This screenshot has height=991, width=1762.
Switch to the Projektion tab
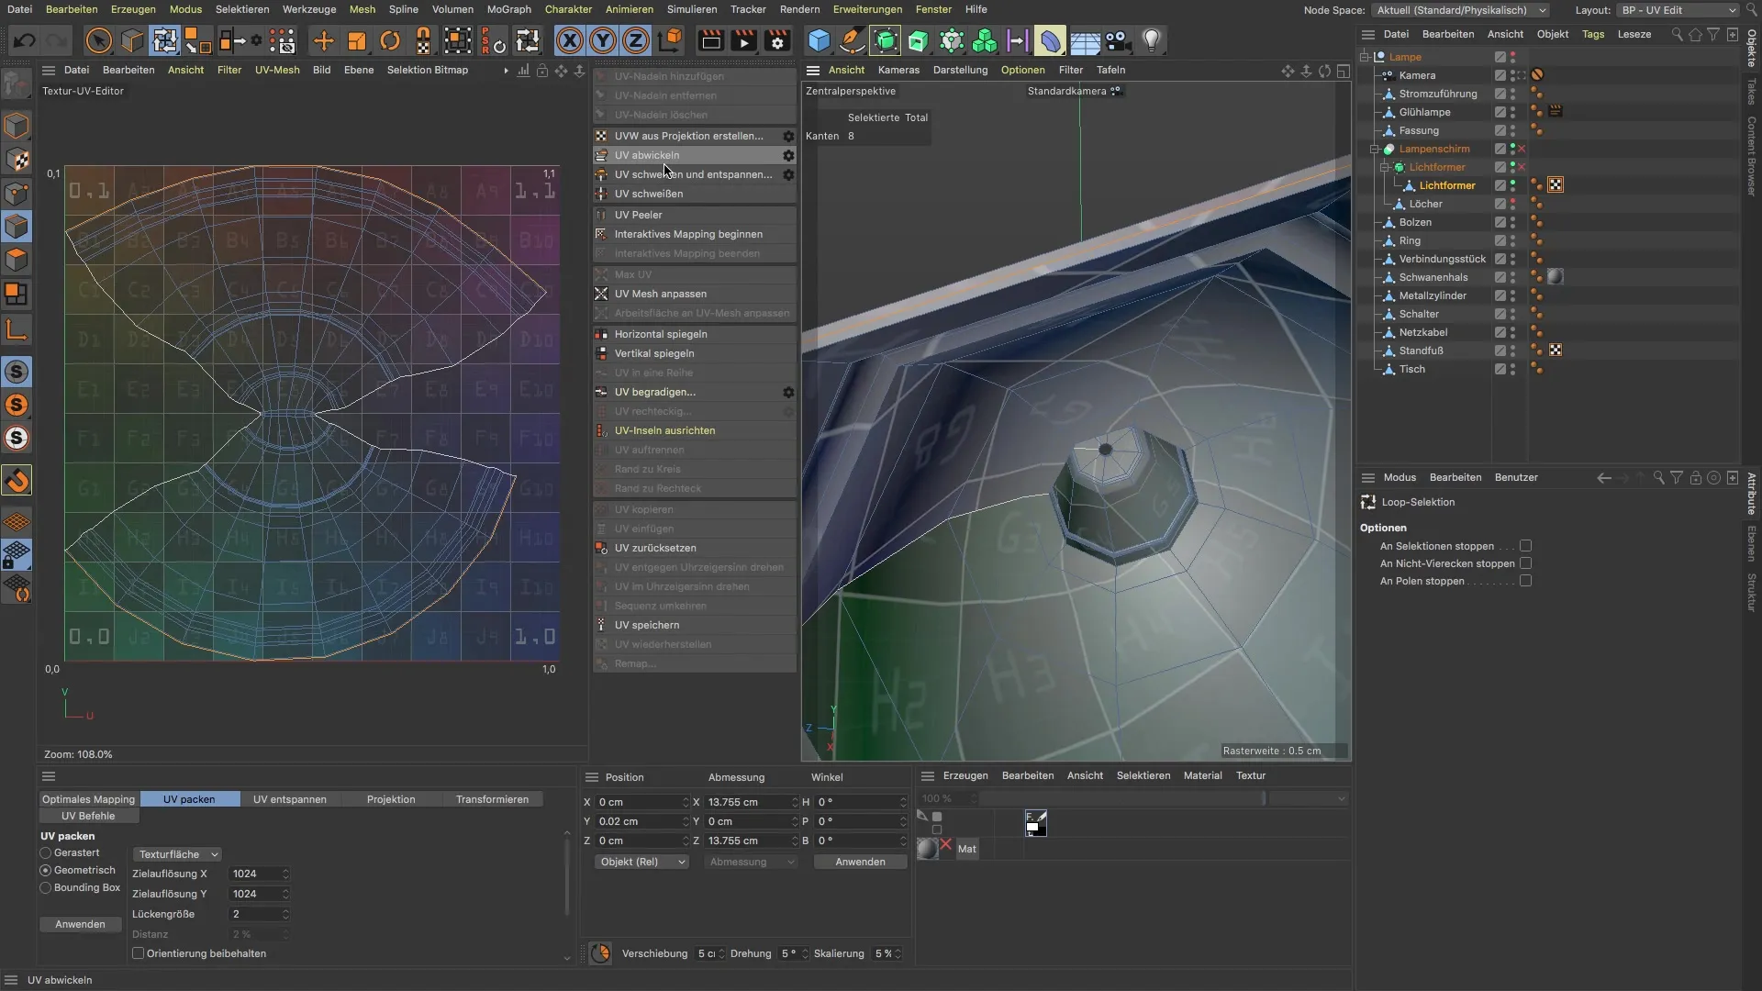pyautogui.click(x=391, y=799)
